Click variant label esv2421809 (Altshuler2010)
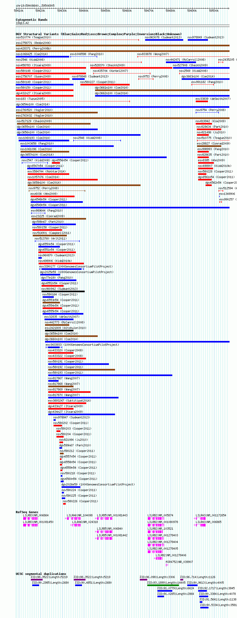 66,328
